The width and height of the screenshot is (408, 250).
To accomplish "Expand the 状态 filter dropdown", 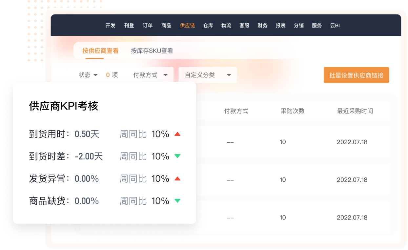I will point(88,75).
